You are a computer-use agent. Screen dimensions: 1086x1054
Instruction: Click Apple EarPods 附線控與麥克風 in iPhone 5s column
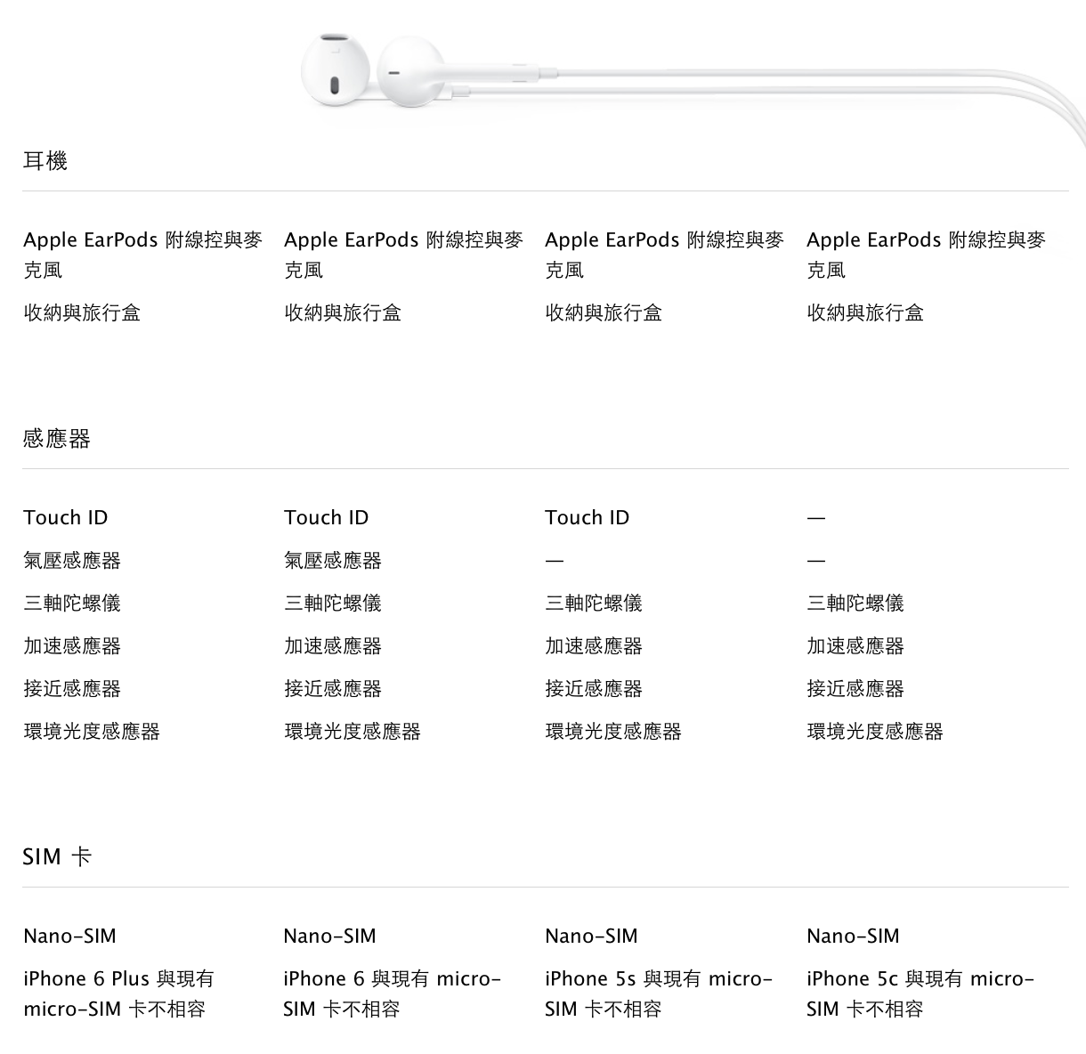pyautogui.click(x=664, y=255)
